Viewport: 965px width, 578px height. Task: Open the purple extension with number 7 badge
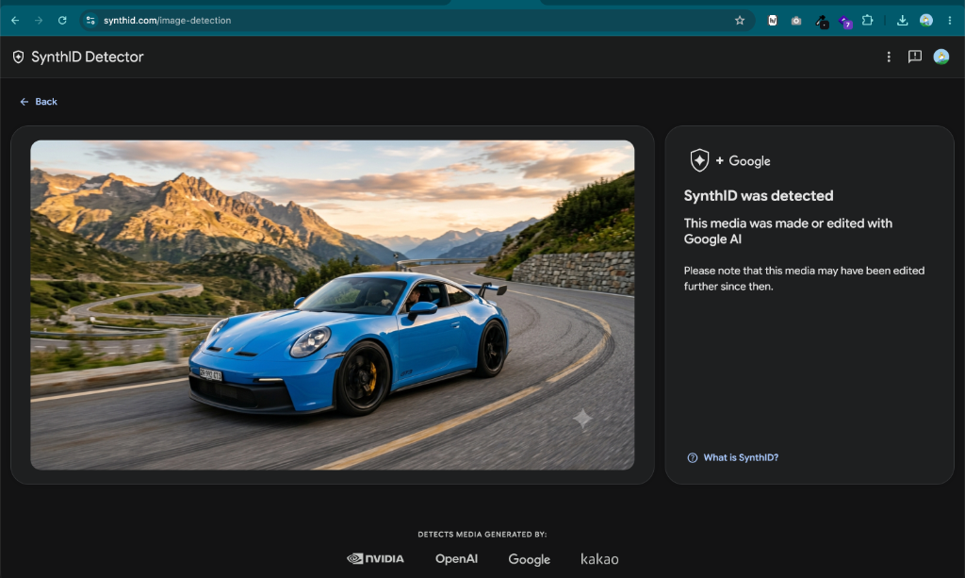845,23
